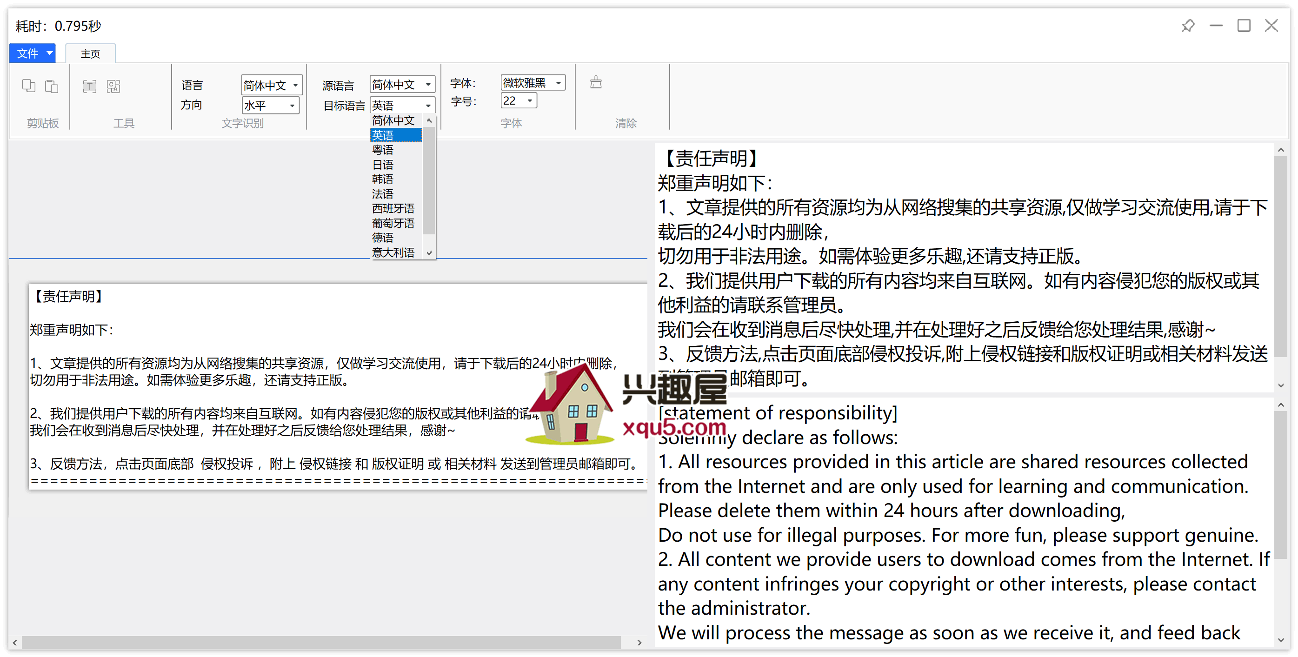Choose 日语 in target language list
The height and width of the screenshot is (657, 1298).
tap(396, 165)
